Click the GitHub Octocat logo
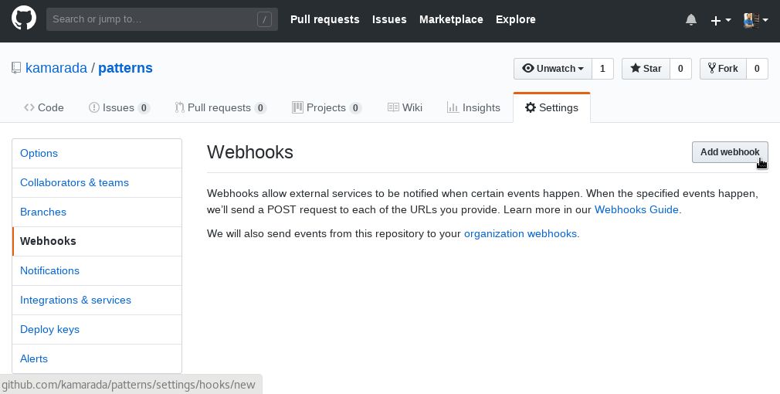Image resolution: width=780 pixels, height=394 pixels. pyautogui.click(x=24, y=19)
